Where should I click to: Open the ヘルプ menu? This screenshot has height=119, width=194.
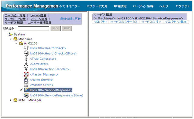164,6
